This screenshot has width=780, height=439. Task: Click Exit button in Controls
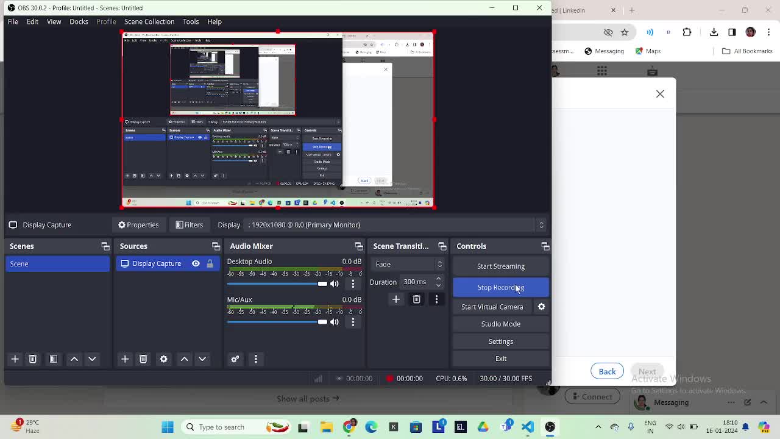501,359
